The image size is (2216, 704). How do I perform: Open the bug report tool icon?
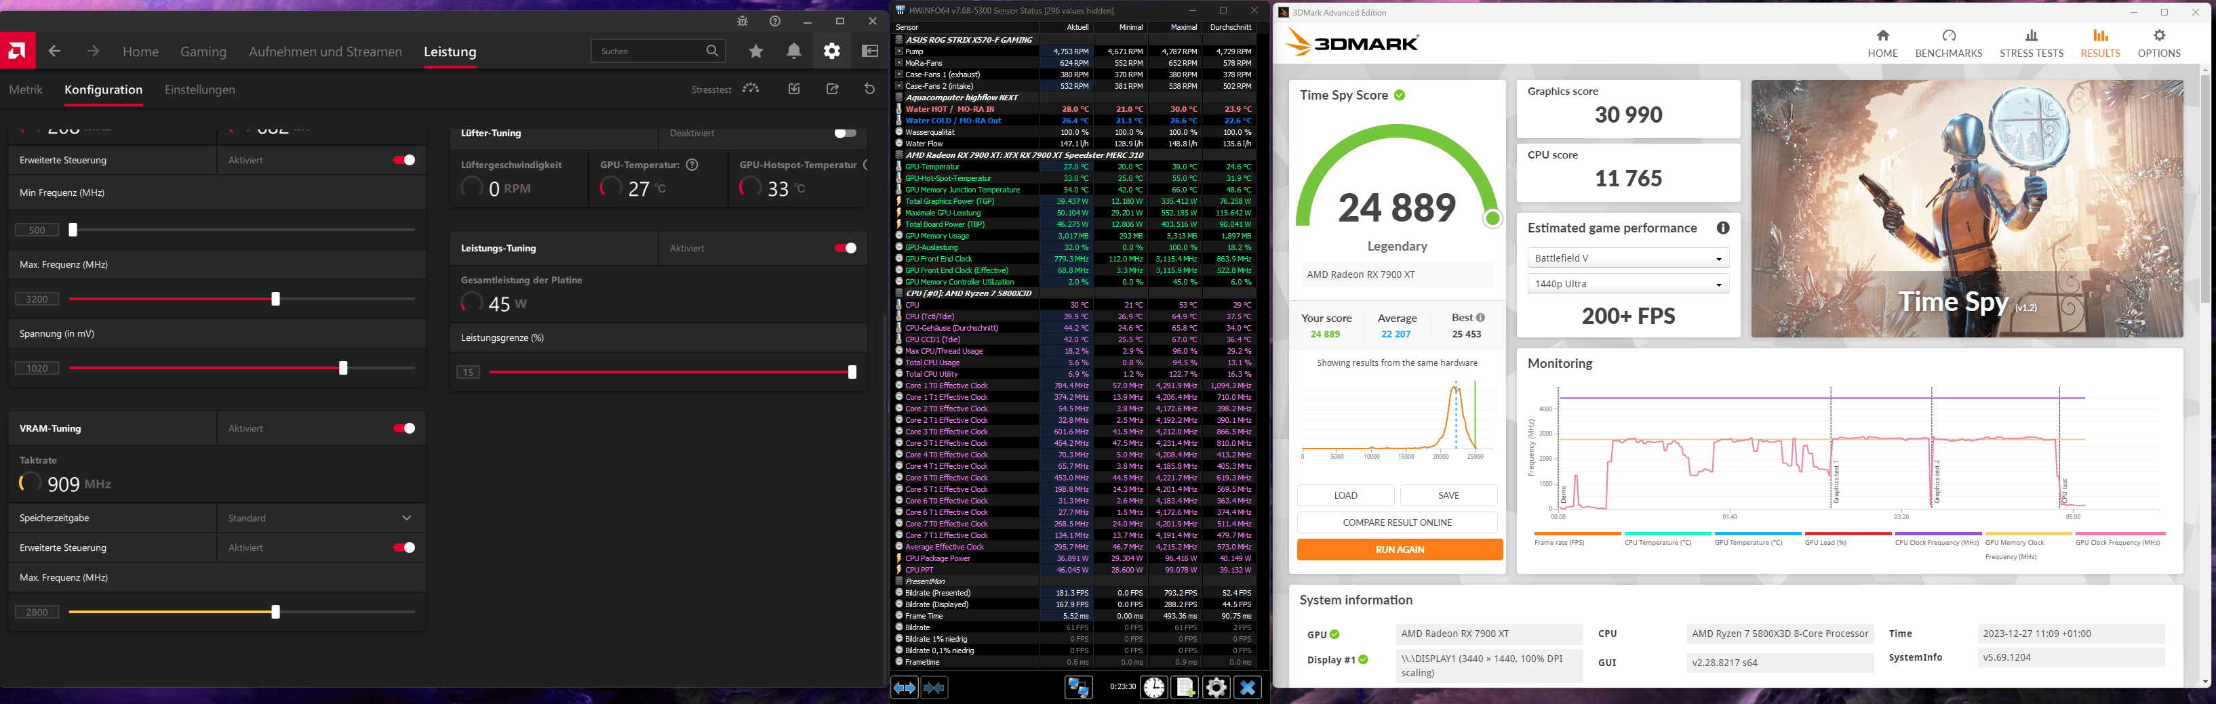tap(743, 20)
